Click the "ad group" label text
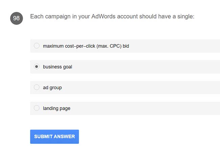Image resolution: width=220 pixels, height=156 pixels. [52, 87]
